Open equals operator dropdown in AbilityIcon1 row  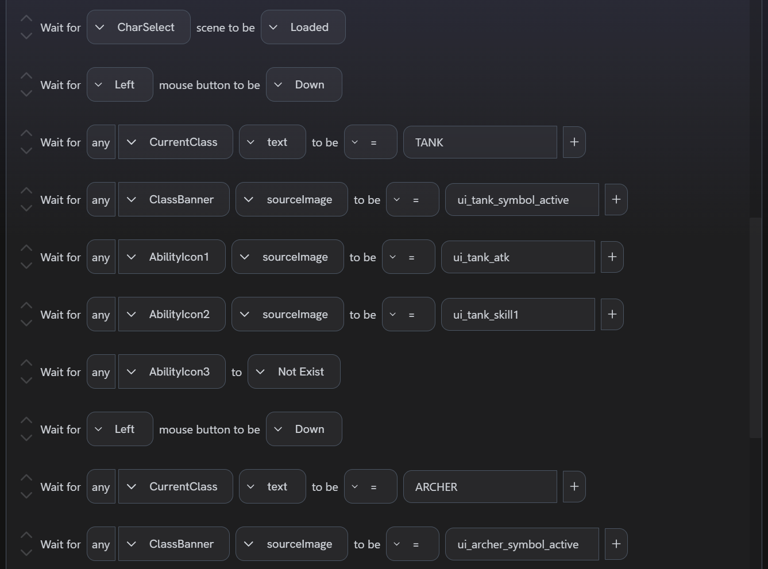click(x=408, y=257)
